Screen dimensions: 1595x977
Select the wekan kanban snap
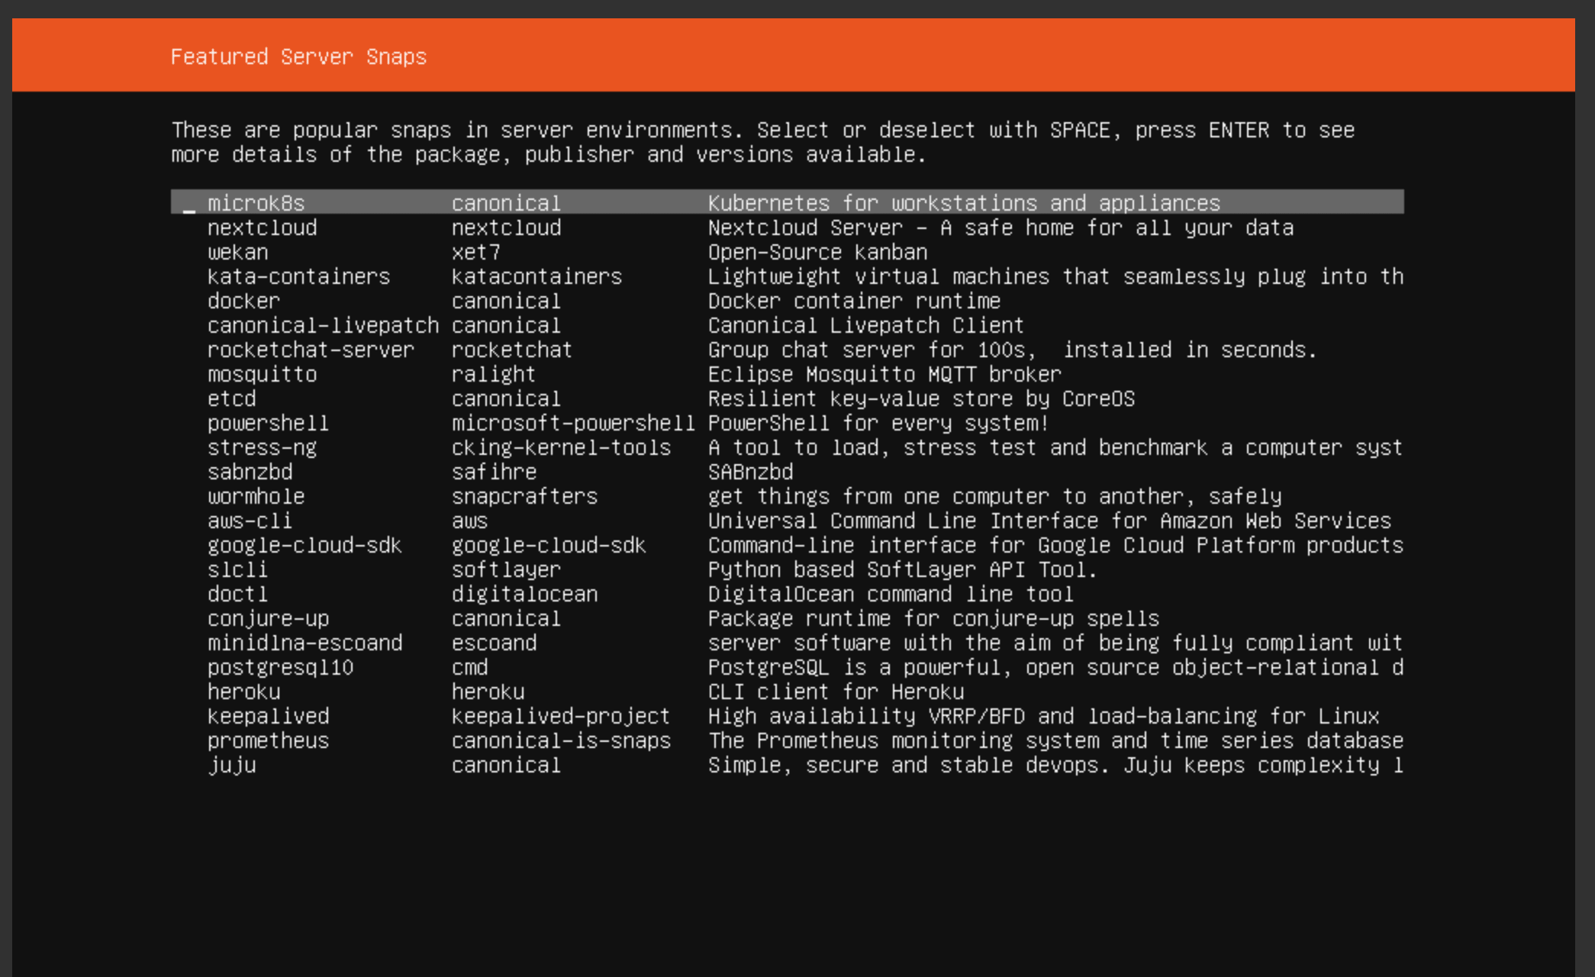tap(237, 252)
